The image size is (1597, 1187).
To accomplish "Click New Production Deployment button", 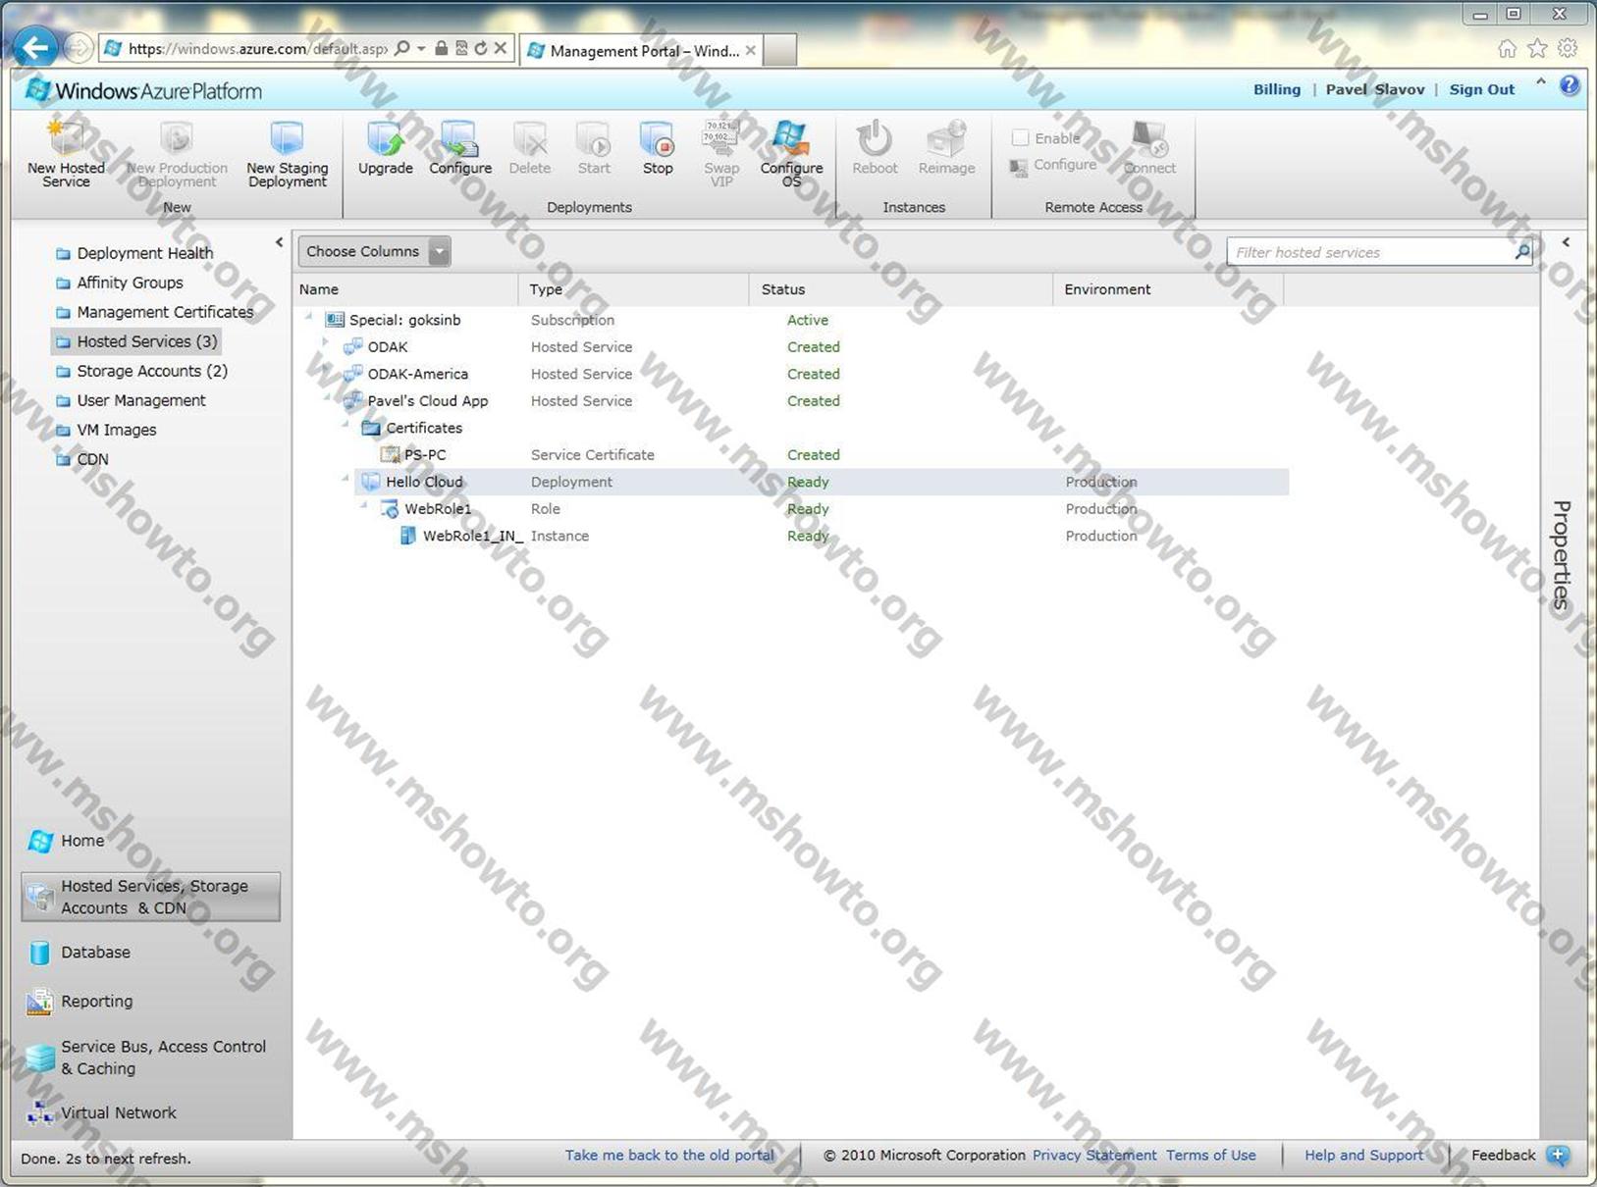I will point(177,155).
